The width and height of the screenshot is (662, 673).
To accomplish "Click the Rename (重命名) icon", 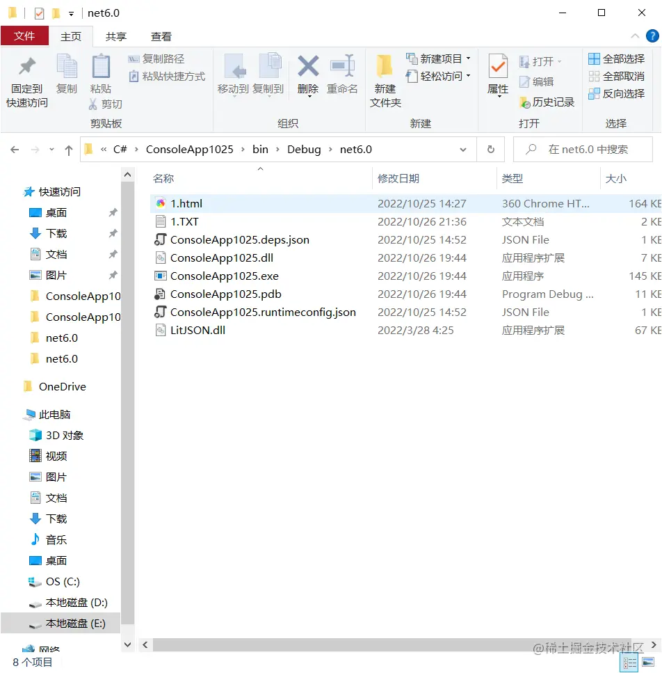I will point(342,65).
